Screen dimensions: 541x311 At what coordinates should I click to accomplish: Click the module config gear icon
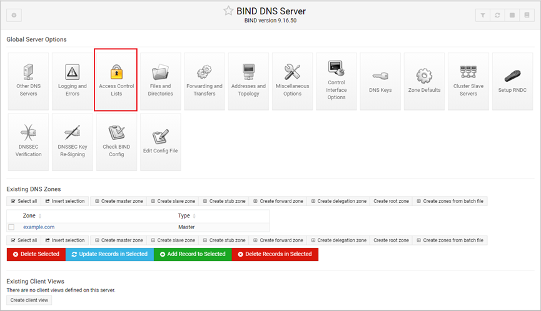14,15
